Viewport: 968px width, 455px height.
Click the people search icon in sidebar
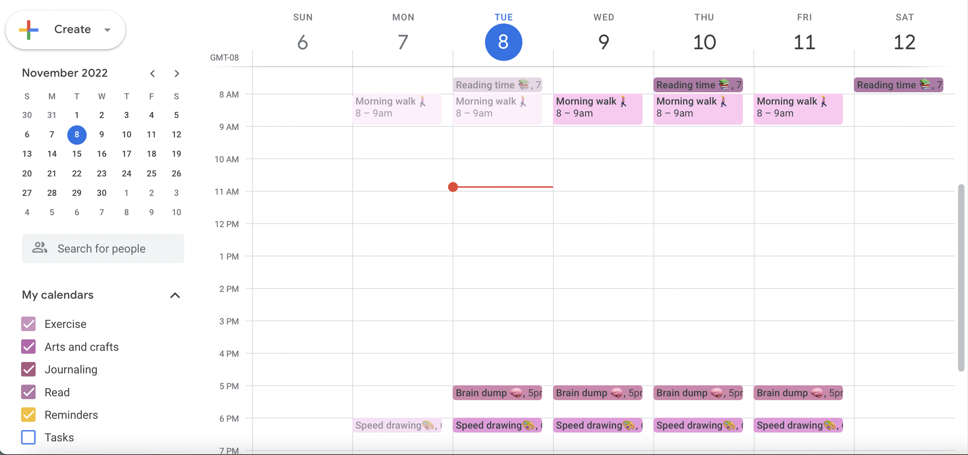40,248
